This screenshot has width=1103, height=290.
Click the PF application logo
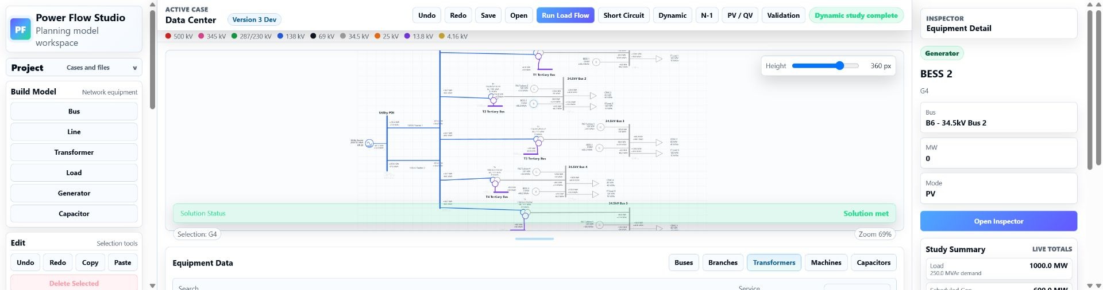pos(21,30)
